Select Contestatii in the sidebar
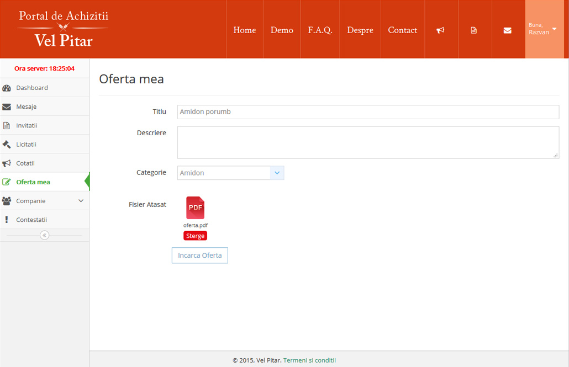This screenshot has height=367, width=569. point(45,220)
